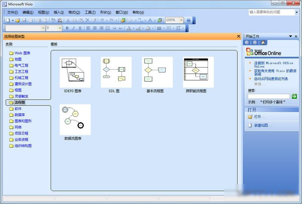Viewport: 302px width, 204px height.
Task: Click the Fill Color bucket icon
Action: click(x=148, y=28)
